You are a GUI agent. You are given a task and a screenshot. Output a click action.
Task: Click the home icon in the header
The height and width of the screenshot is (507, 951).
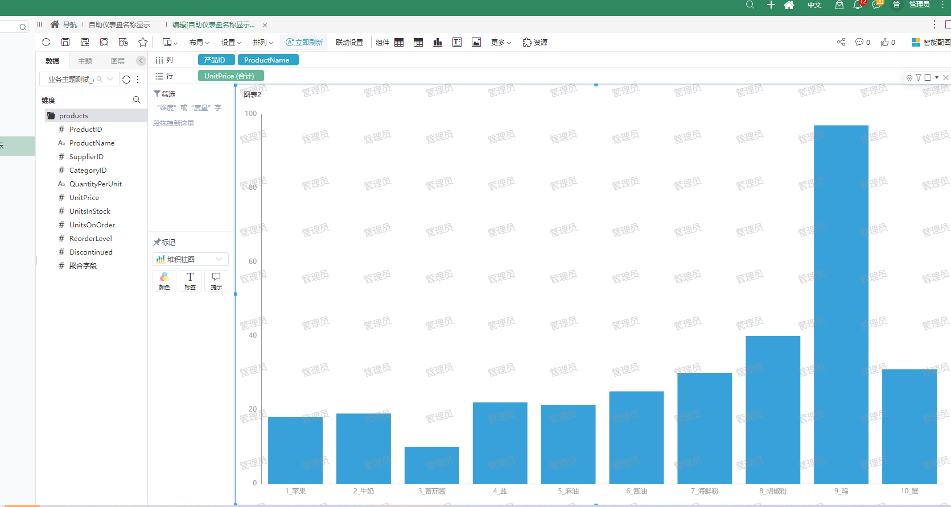(789, 5)
